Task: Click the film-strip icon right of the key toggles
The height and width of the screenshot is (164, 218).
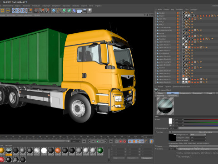Action: (x=152, y=141)
